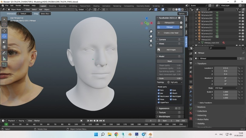Pick the Annotate tool

click(x=4, y=53)
